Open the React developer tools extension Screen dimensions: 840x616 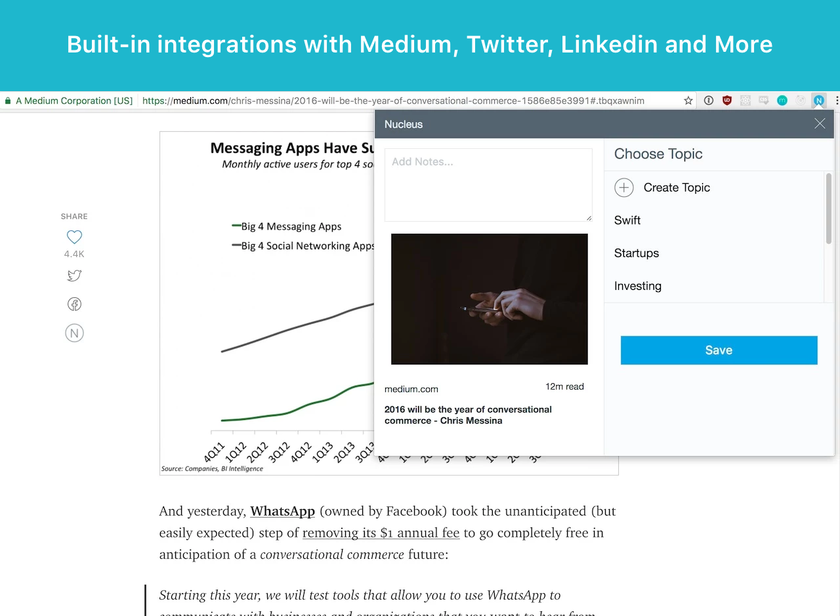[745, 100]
